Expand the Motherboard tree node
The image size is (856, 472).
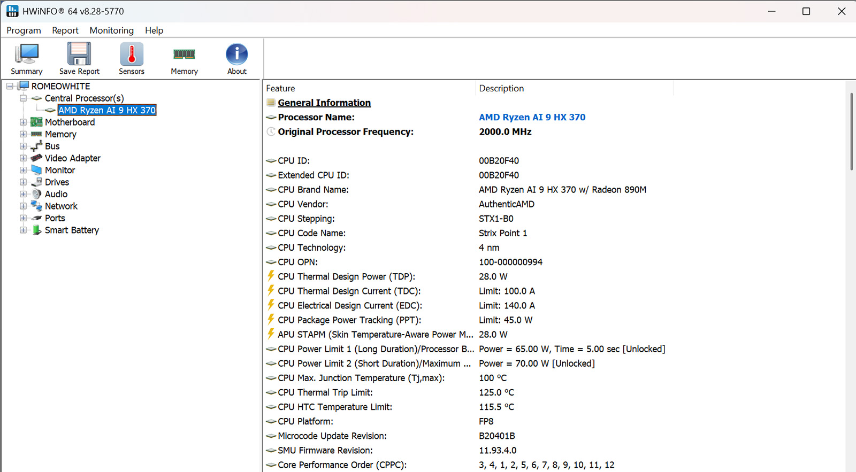(23, 122)
